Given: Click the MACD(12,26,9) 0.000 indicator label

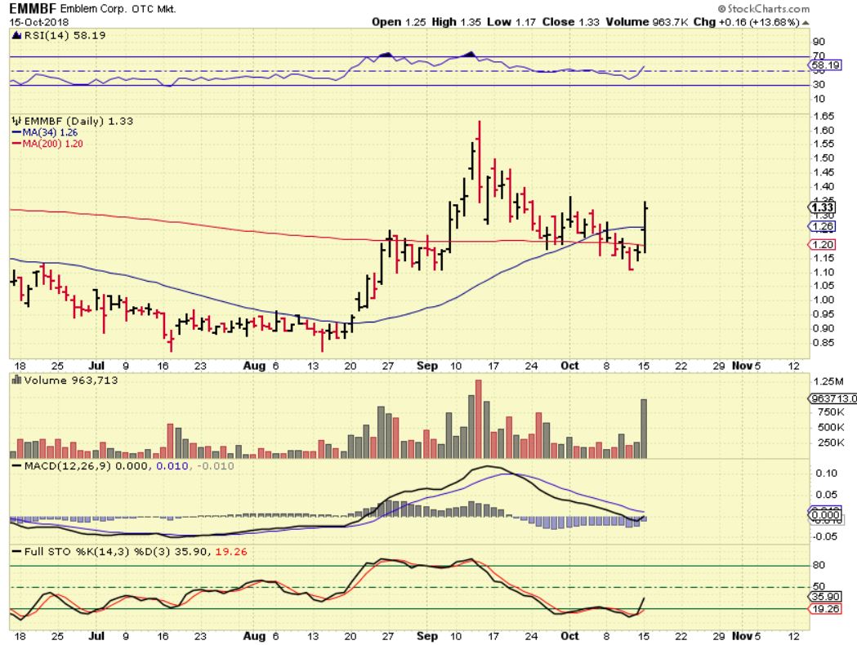Looking at the screenshot, I should [86, 466].
